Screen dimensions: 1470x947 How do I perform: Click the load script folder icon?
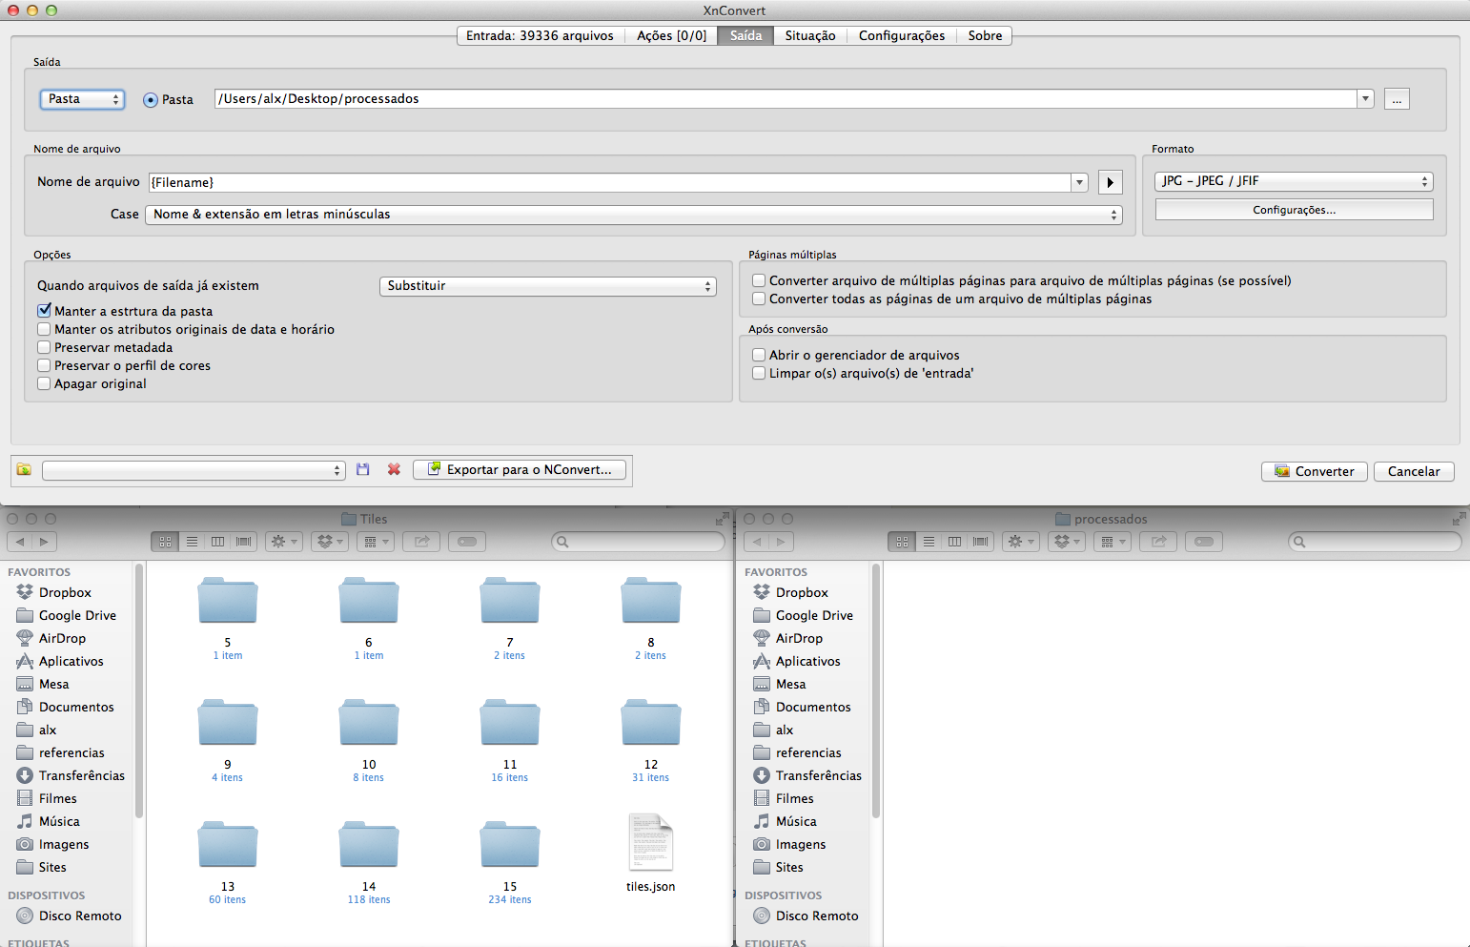(24, 469)
